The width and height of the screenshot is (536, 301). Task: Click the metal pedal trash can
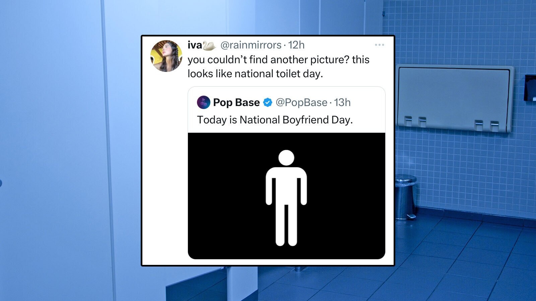click(x=406, y=197)
